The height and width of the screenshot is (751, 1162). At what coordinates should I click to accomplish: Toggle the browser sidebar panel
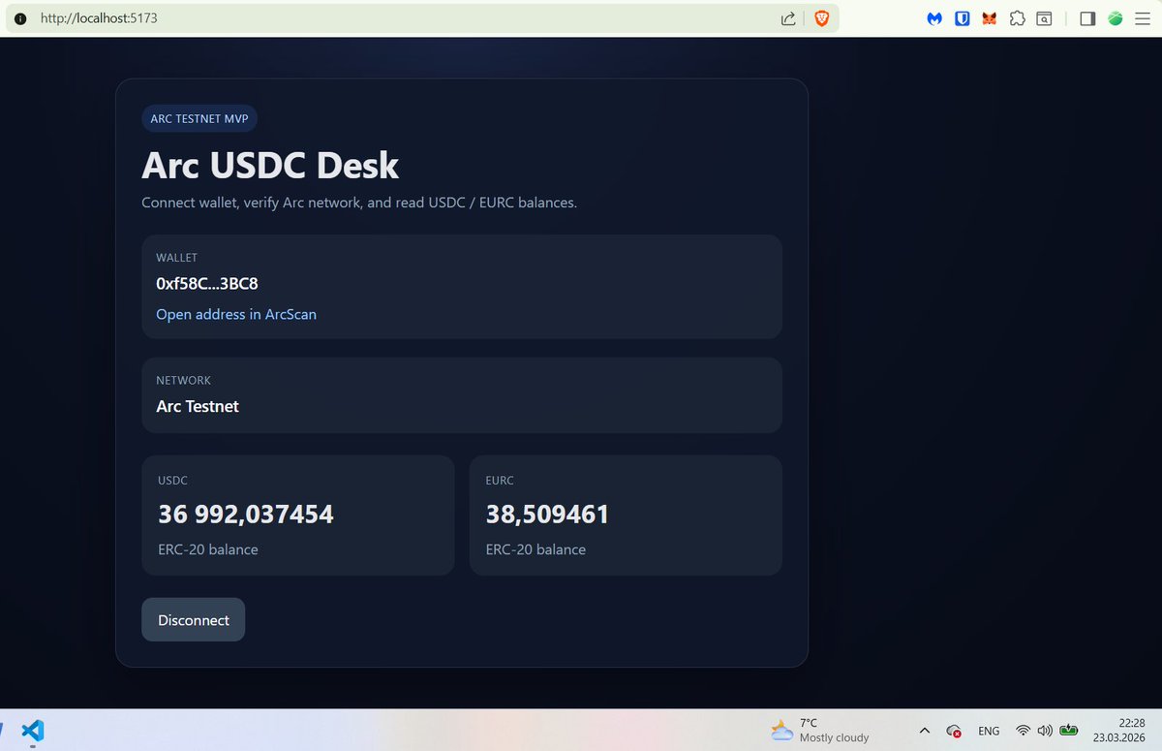tap(1087, 18)
